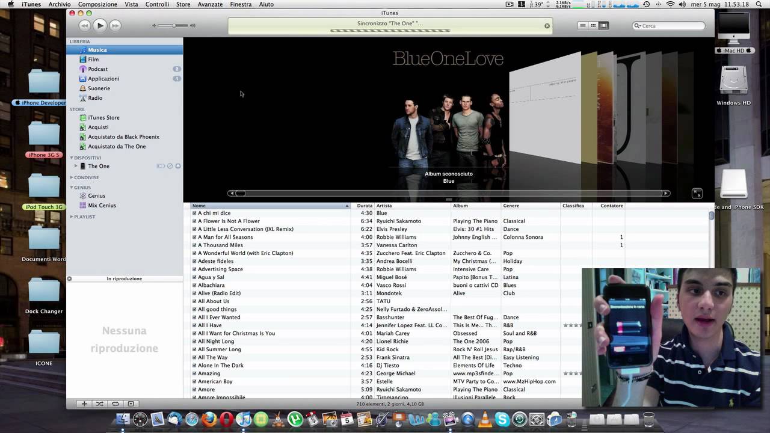Eject The One device

pos(178,166)
